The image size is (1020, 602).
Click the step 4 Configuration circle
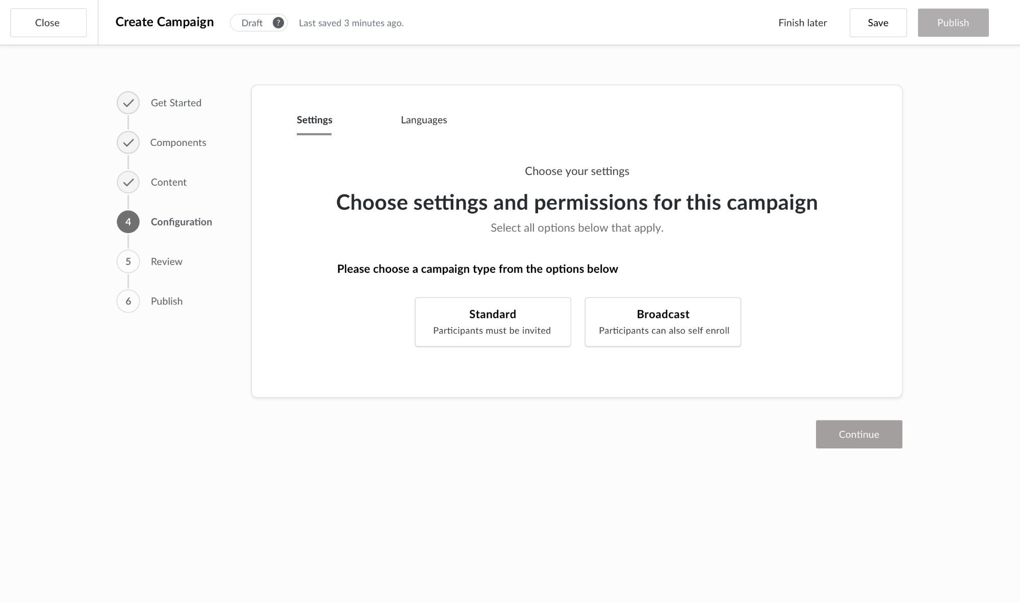(x=128, y=222)
